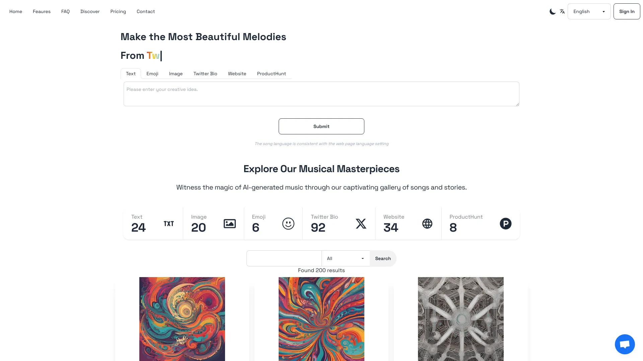Click the chat support bubble toggle

click(625, 344)
